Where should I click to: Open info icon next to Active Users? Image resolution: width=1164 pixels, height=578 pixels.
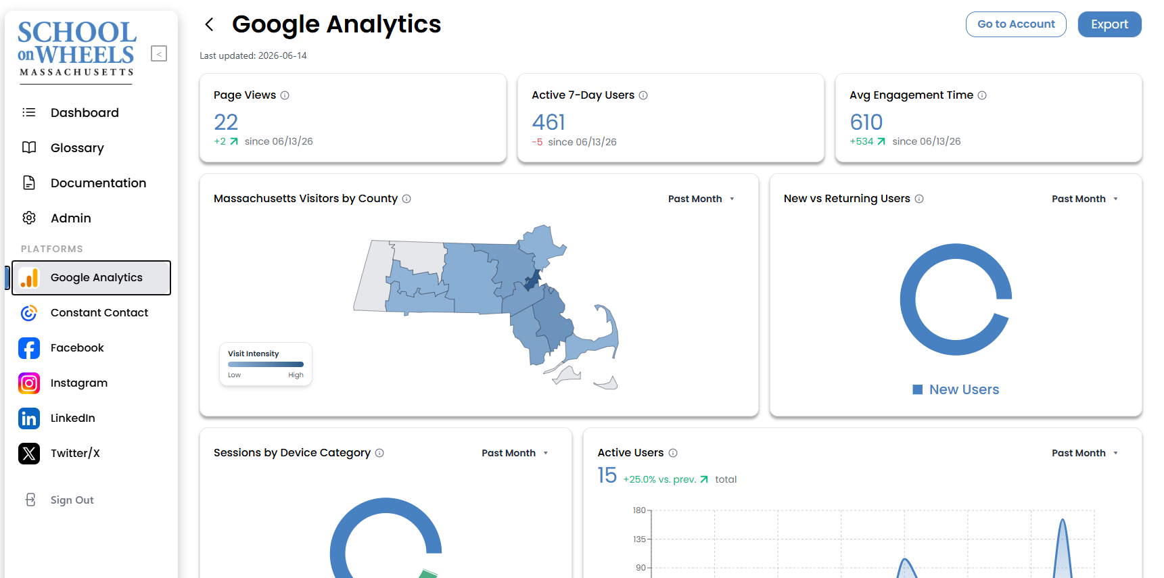[673, 453]
